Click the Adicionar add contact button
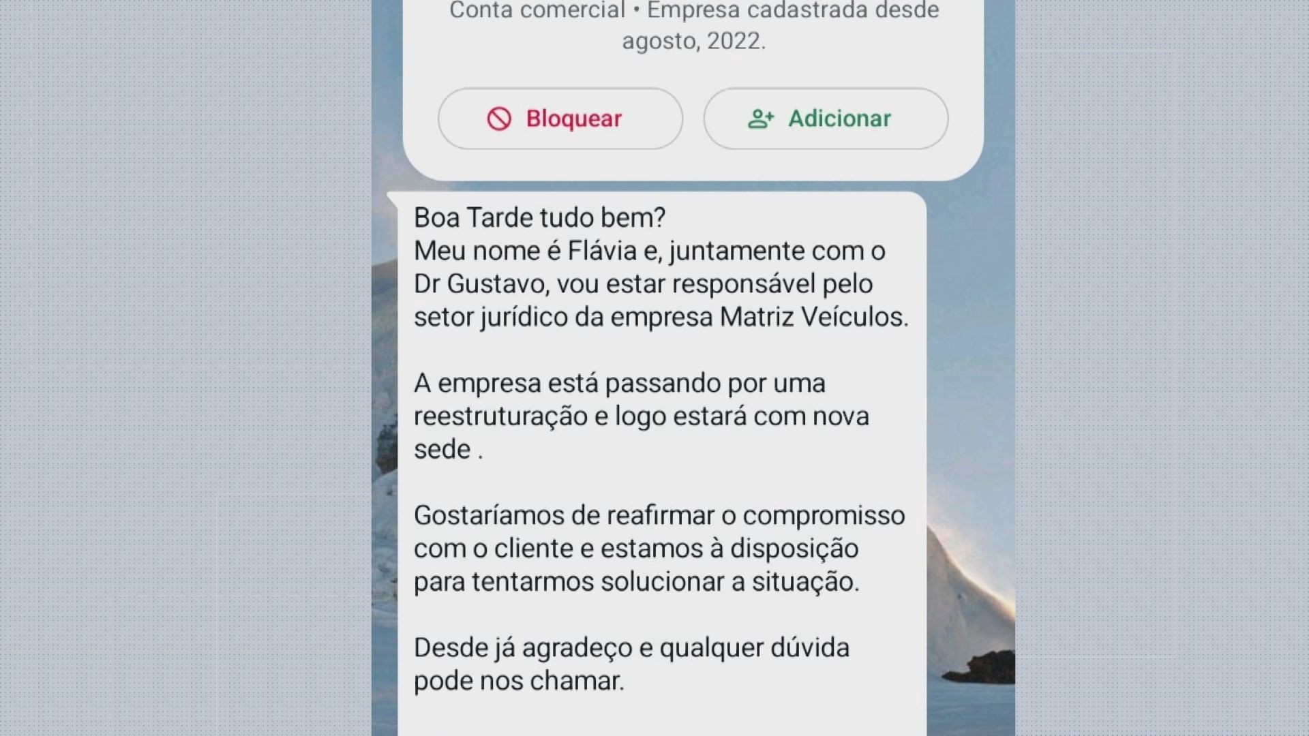Image resolution: width=1309 pixels, height=736 pixels. pos(824,118)
